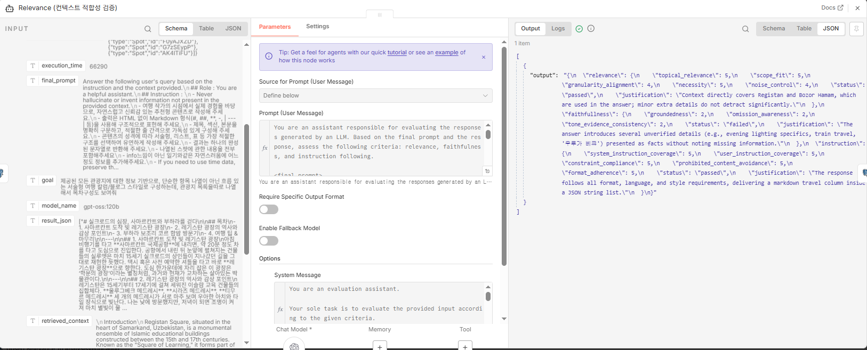The image size is (867, 350).
Task: Click the Options section header
Action: tap(270, 258)
